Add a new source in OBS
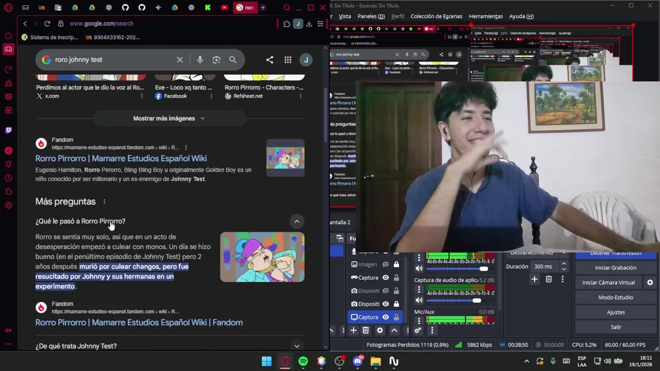 (x=353, y=330)
